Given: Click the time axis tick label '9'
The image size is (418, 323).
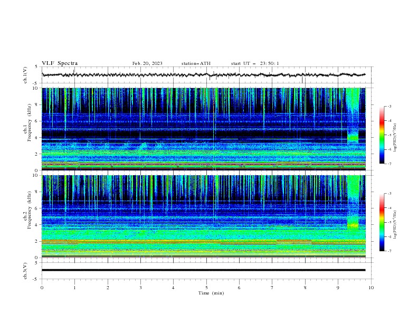Looking at the screenshot, I should click(x=338, y=288).
